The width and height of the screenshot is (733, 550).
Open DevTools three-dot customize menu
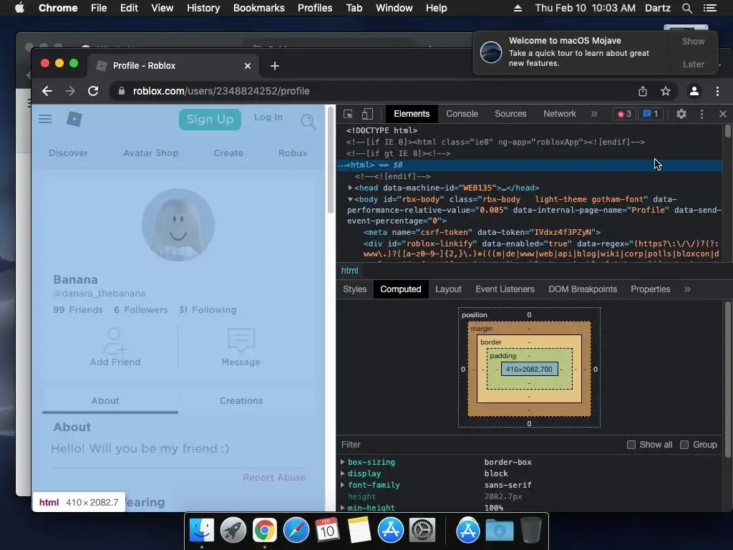pos(702,114)
